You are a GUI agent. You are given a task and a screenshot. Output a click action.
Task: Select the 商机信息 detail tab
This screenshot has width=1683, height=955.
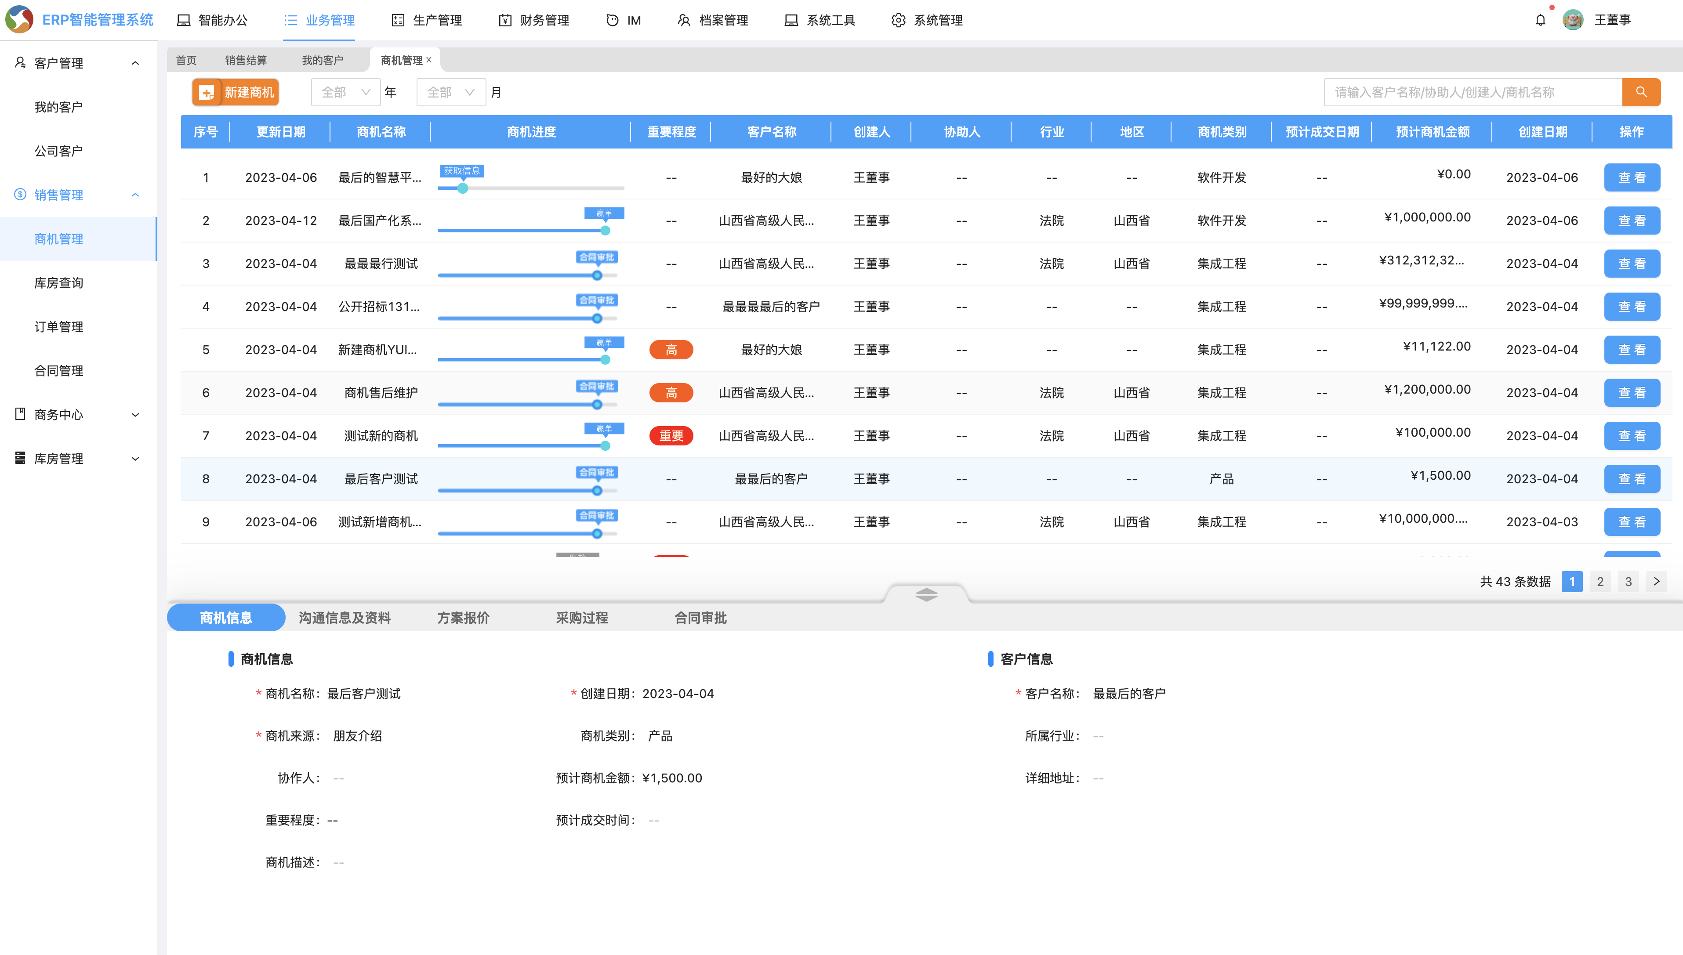(x=226, y=618)
